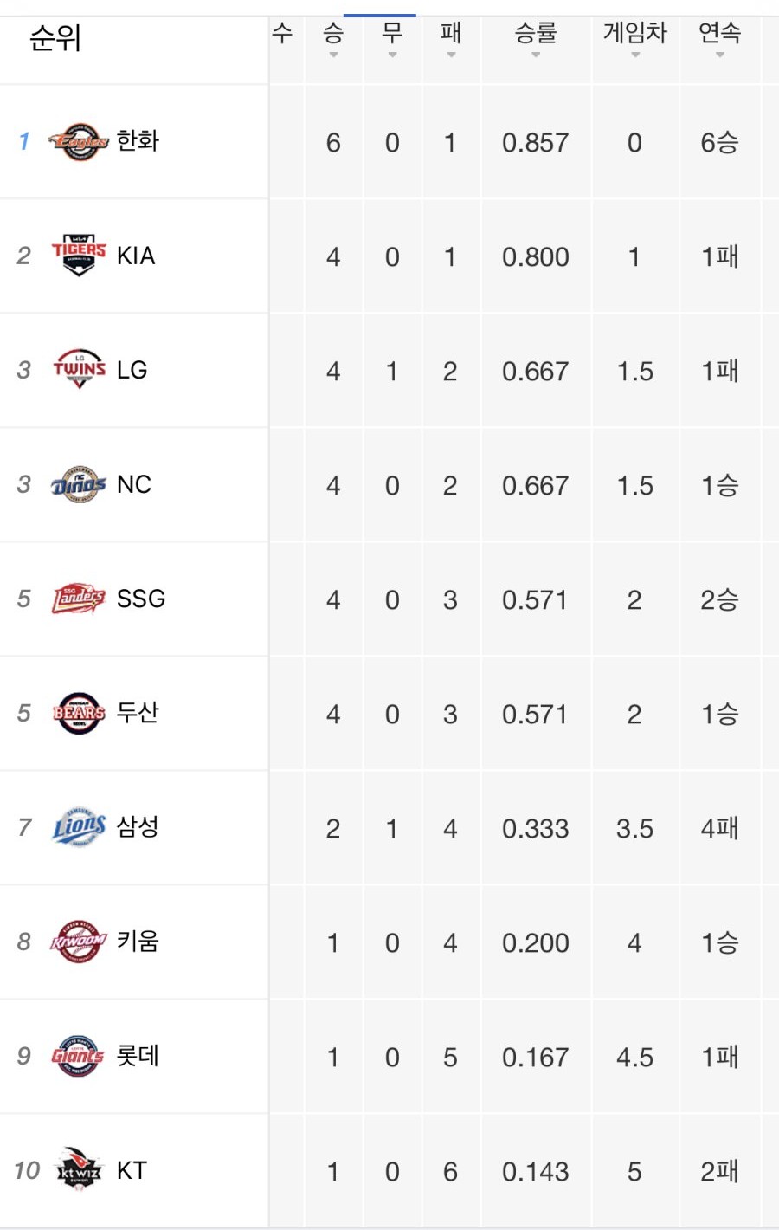
Task: Click the SSG Landers logo
Action: click(79, 598)
